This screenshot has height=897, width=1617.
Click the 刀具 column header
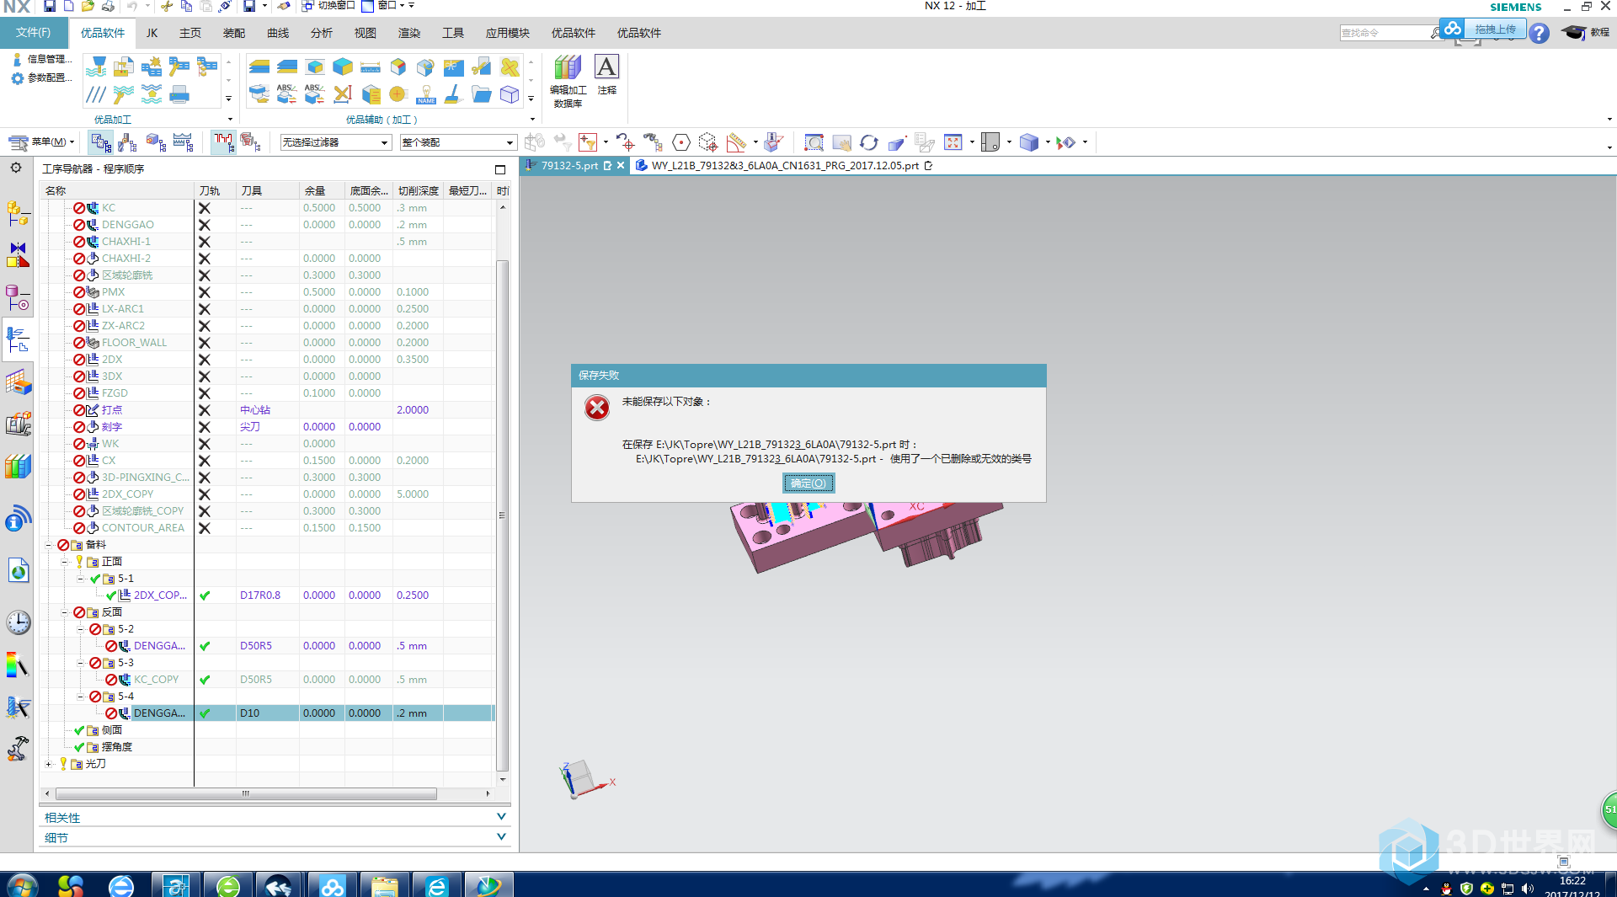(x=268, y=190)
